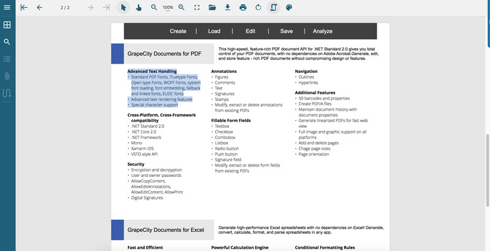Rotate the document view

[258, 7]
